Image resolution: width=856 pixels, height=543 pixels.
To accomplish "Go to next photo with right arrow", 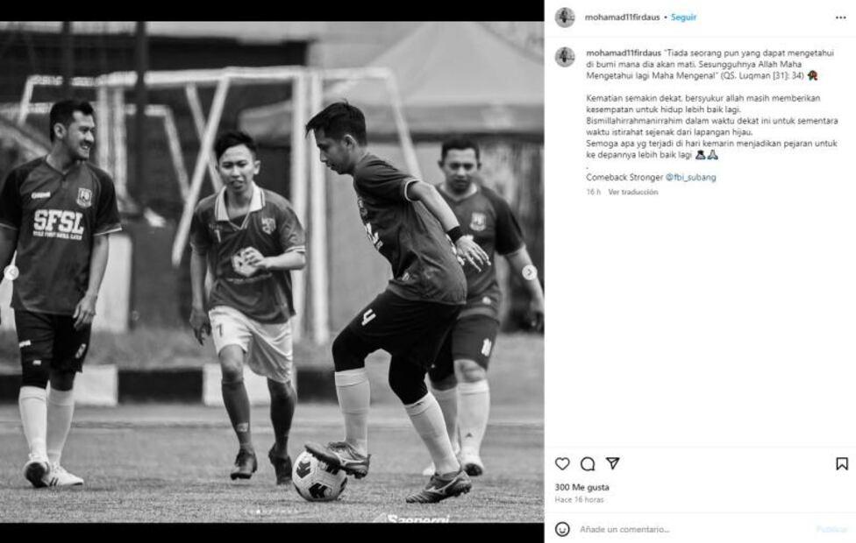I will pos(530,272).
